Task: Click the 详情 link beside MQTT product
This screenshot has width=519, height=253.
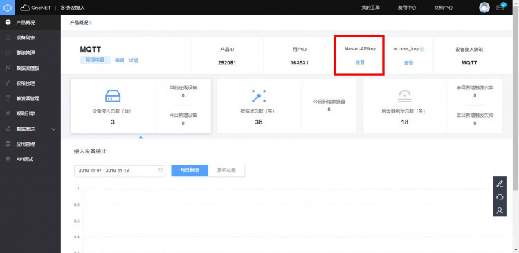Action: (x=134, y=60)
